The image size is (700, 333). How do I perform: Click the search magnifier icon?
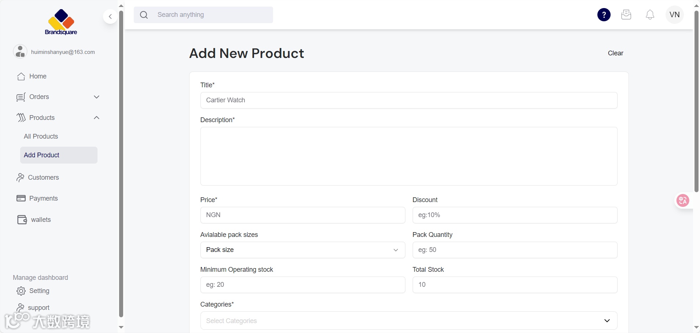tap(144, 15)
